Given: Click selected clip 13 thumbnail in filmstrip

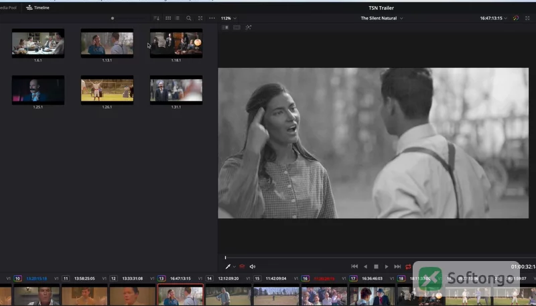Looking at the screenshot, I should coord(180,295).
